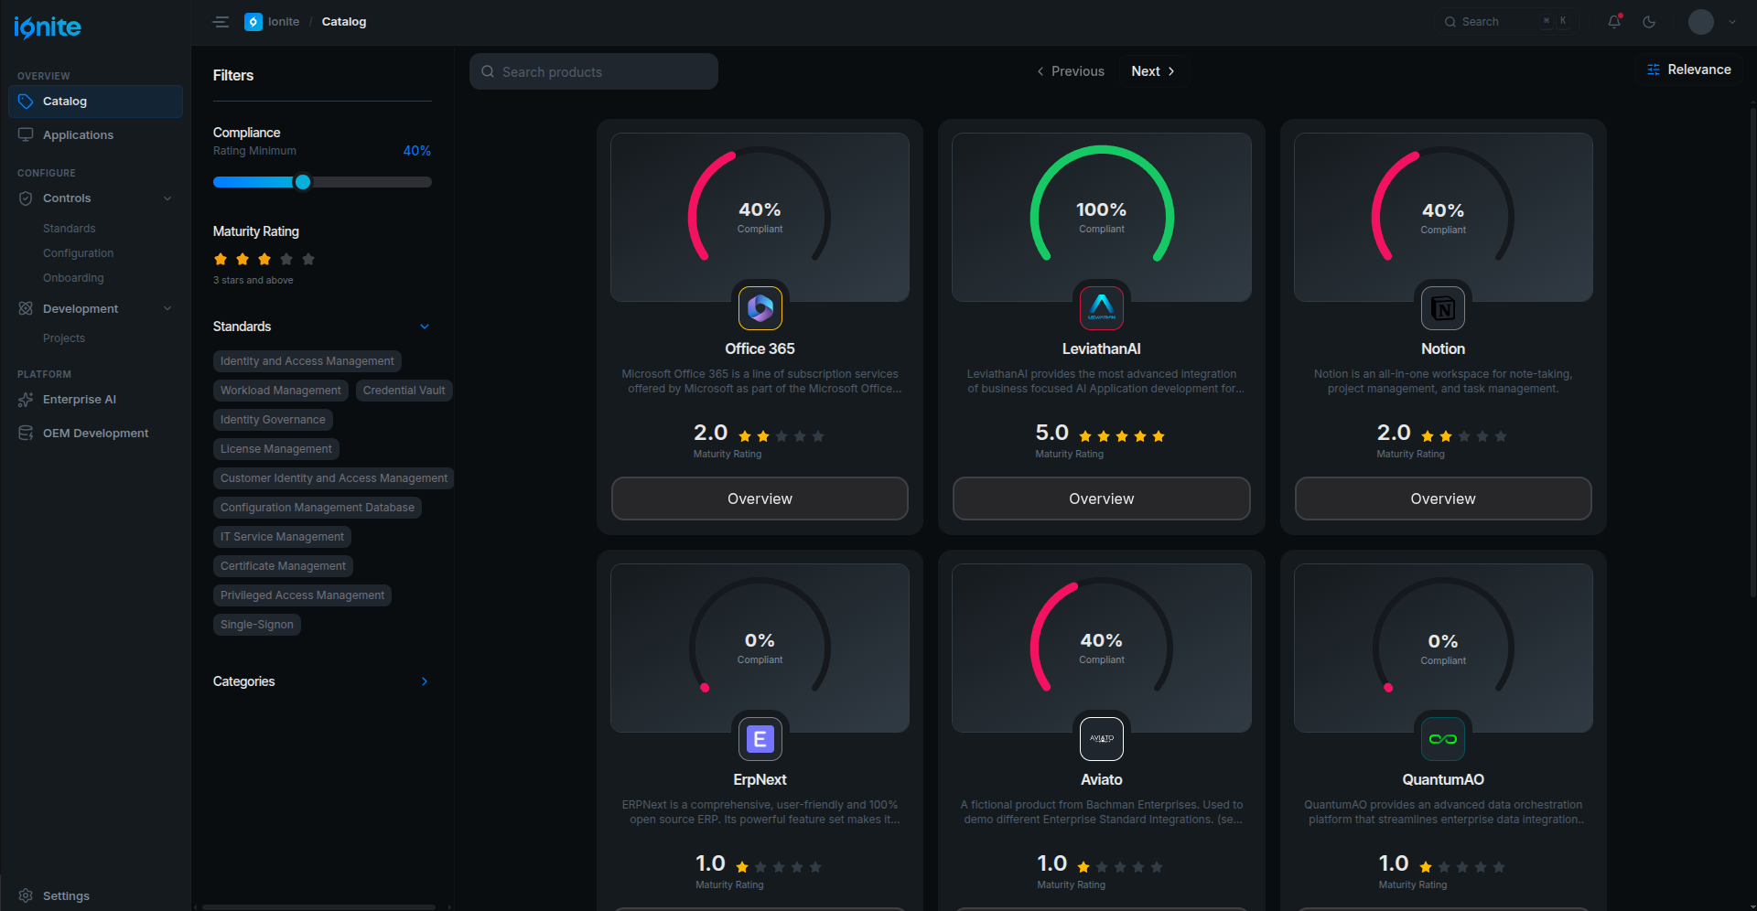Go to Enterprise AI in sidebar

coord(79,400)
